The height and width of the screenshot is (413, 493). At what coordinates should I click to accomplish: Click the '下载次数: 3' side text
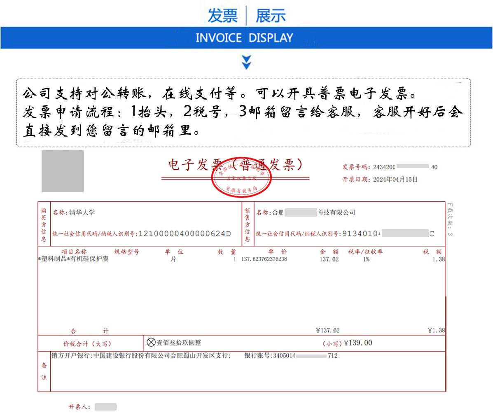coord(450,219)
